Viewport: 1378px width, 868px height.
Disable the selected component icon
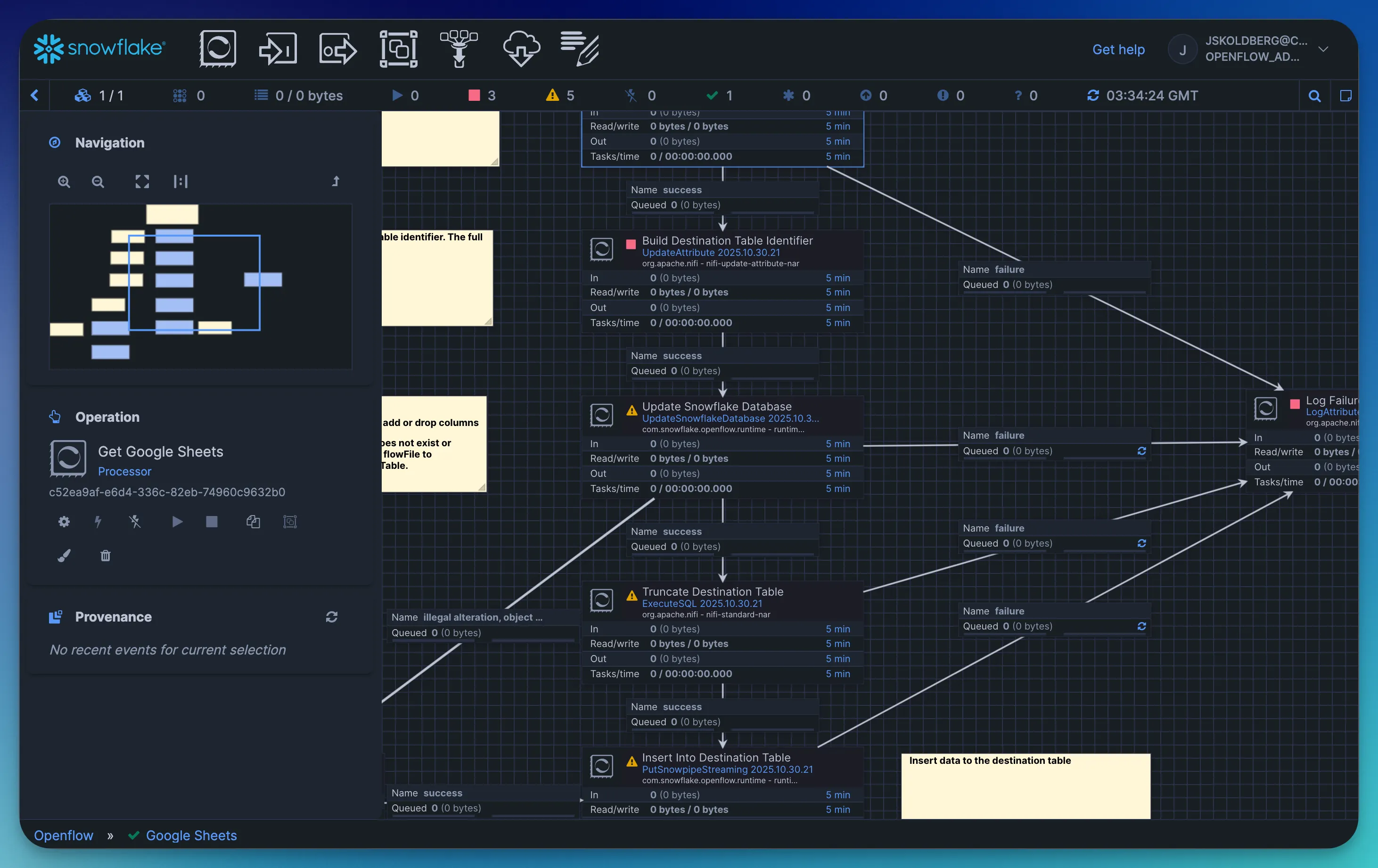pos(134,521)
